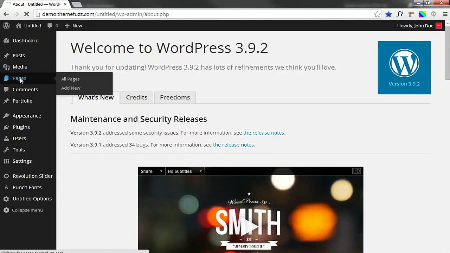Click the browser address bar URL
Screen dimensions: 450x253
point(105,14)
